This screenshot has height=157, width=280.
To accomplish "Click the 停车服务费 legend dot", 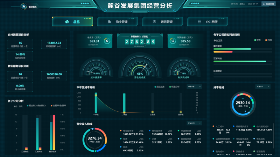I will pyautogui.click(x=150, y=130).
